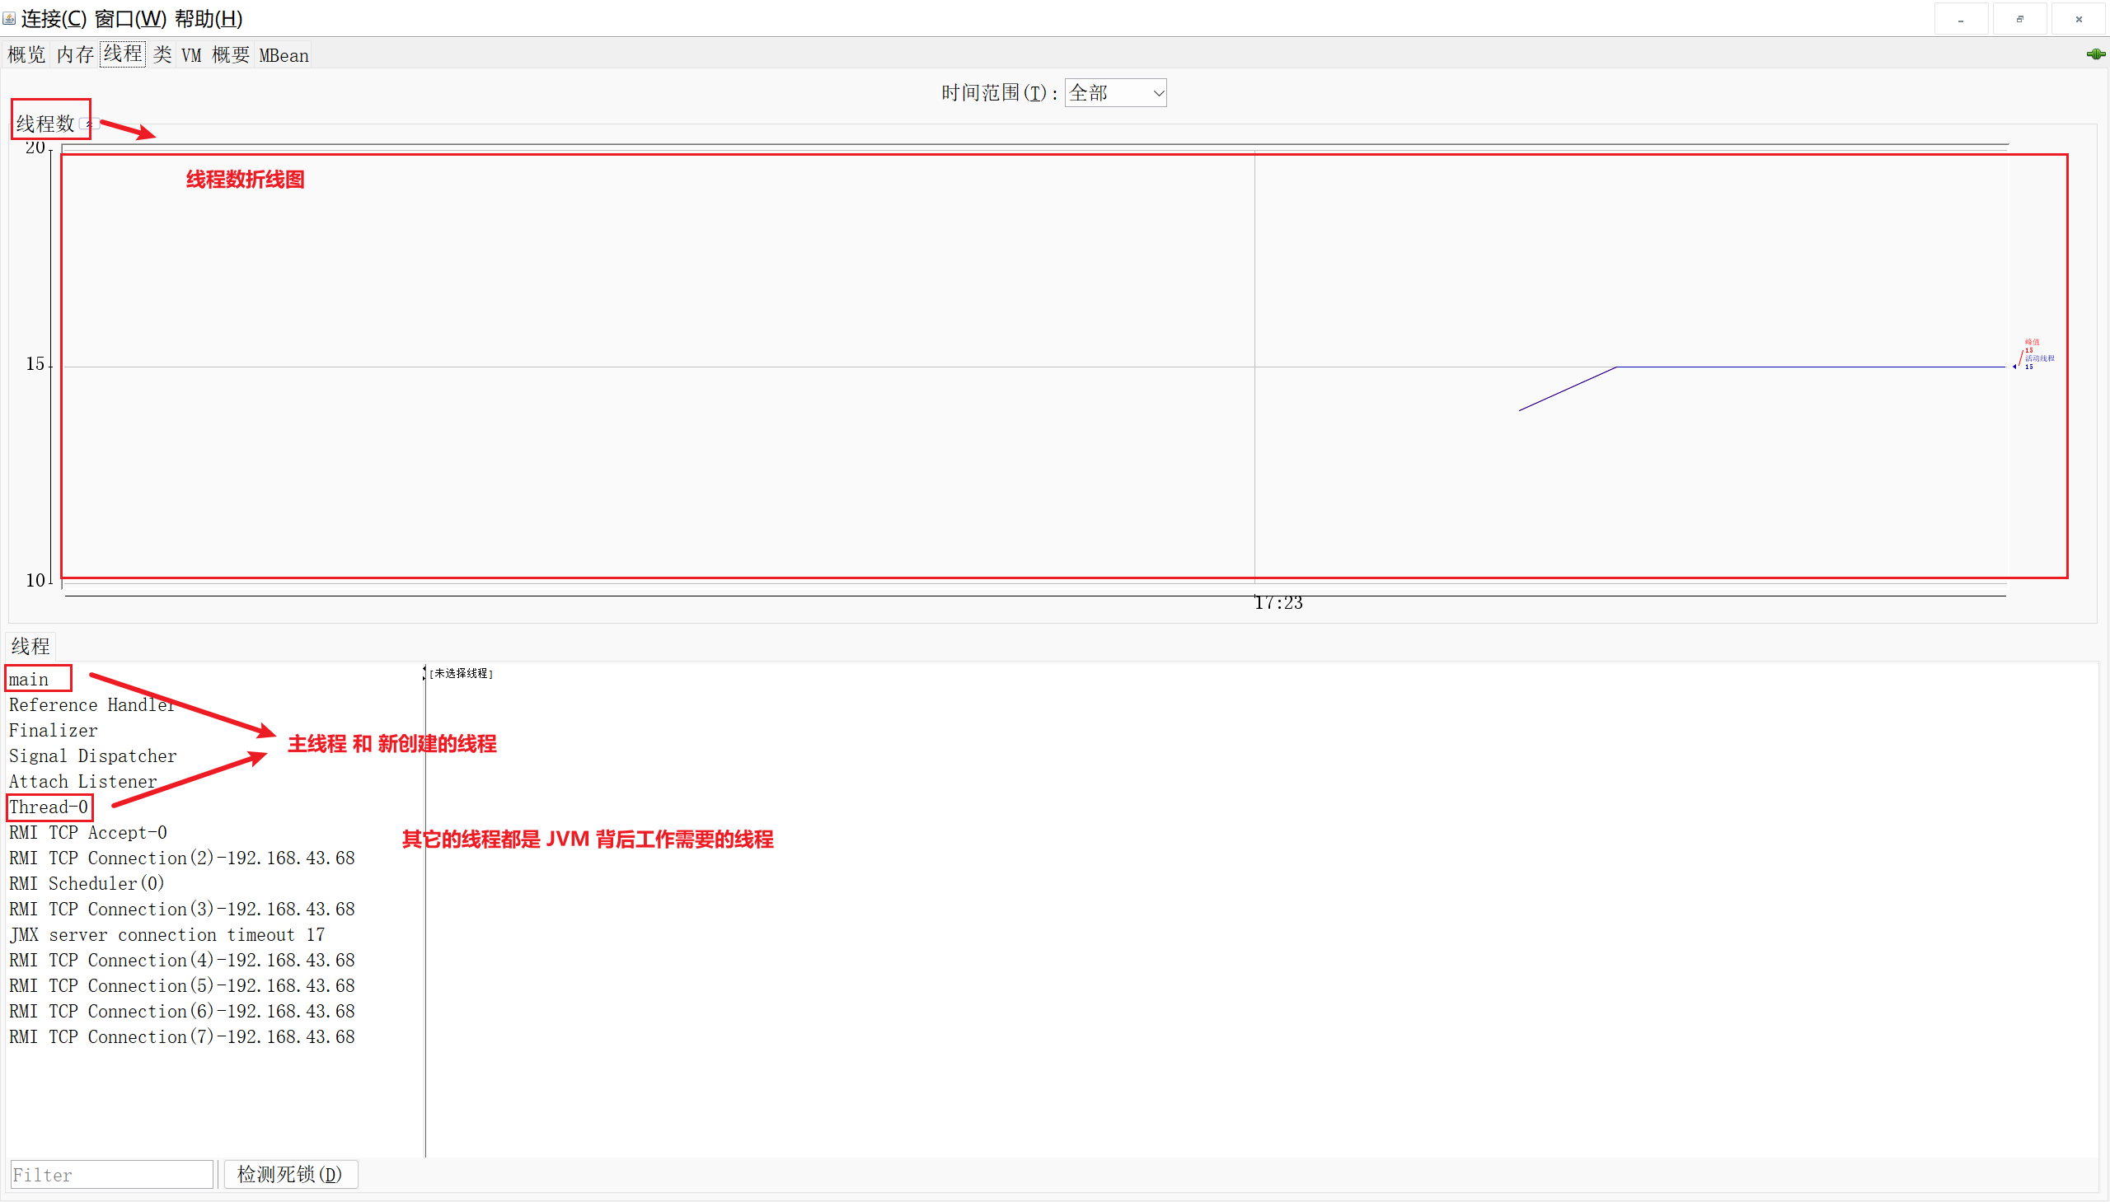Select the main thread in the list
The image size is (2110, 1202).
(x=29, y=680)
